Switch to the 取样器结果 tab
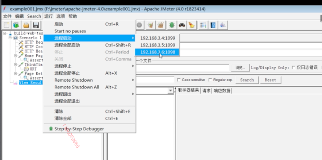The image size is (322, 160). (x=188, y=90)
